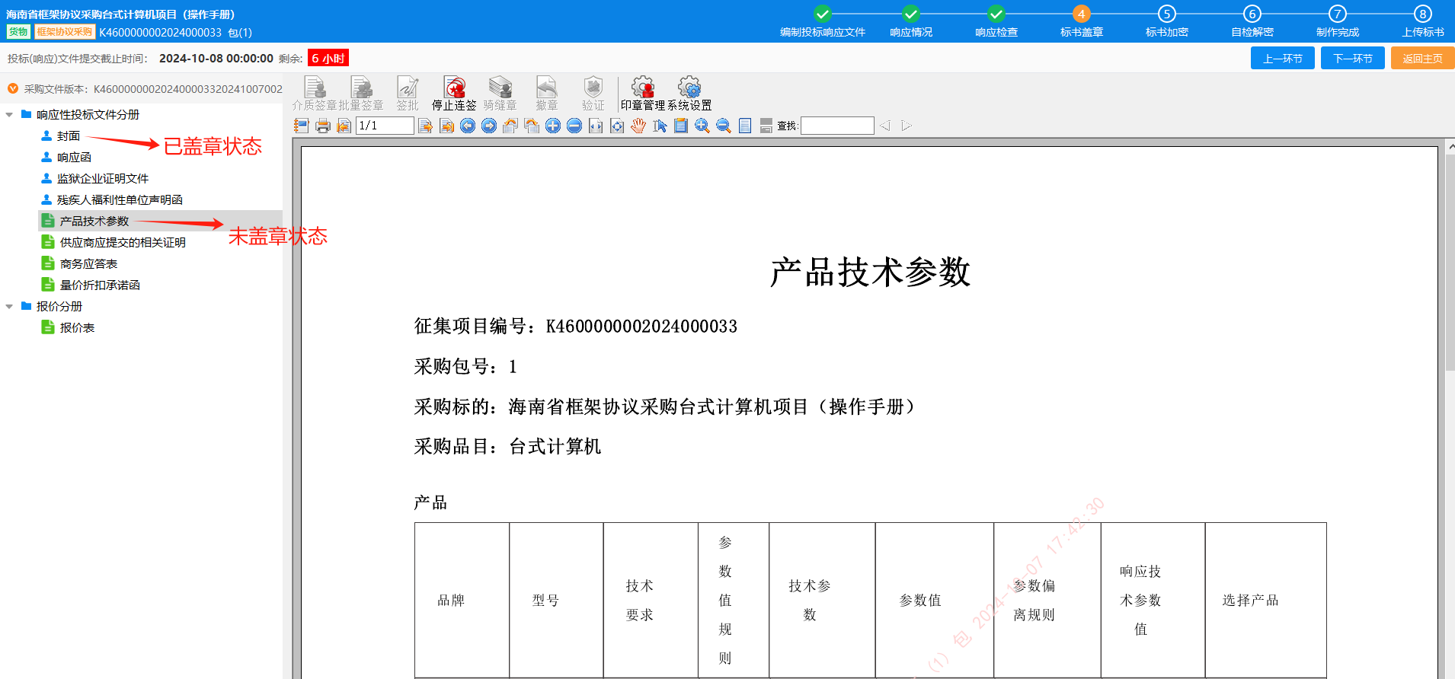Find previous result arrow
1455x679 pixels.
click(885, 126)
